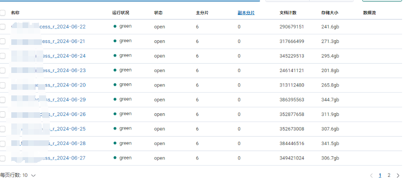The image size is (404, 181).
Task: Click document count 317666499
Action: (292, 41)
